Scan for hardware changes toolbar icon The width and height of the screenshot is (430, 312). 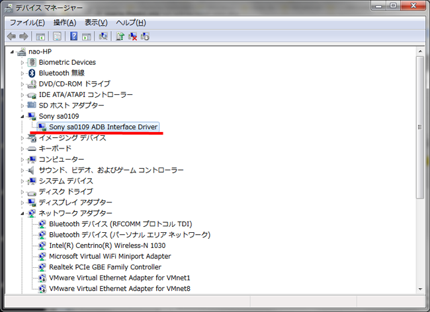point(103,36)
